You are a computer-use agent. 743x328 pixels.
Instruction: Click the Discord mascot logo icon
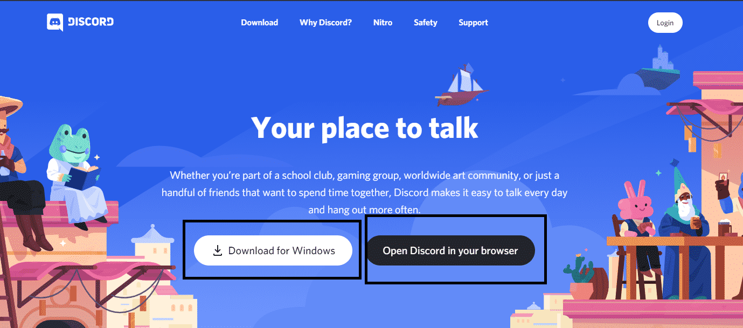point(55,23)
